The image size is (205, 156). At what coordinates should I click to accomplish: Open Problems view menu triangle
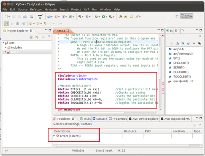pyautogui.click(x=200, y=124)
